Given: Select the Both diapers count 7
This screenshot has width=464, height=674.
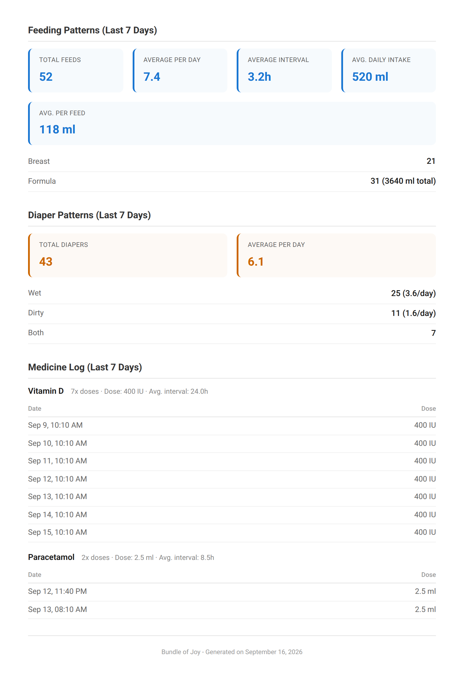Looking at the screenshot, I should click(433, 333).
